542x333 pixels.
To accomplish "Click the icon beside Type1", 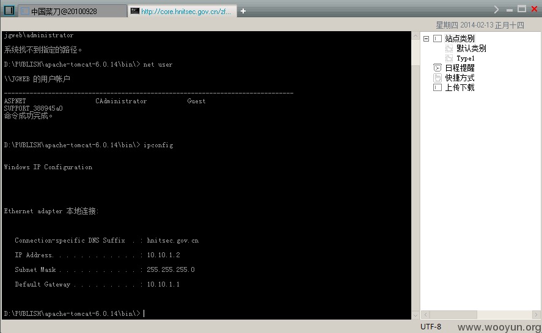I will 449,58.
